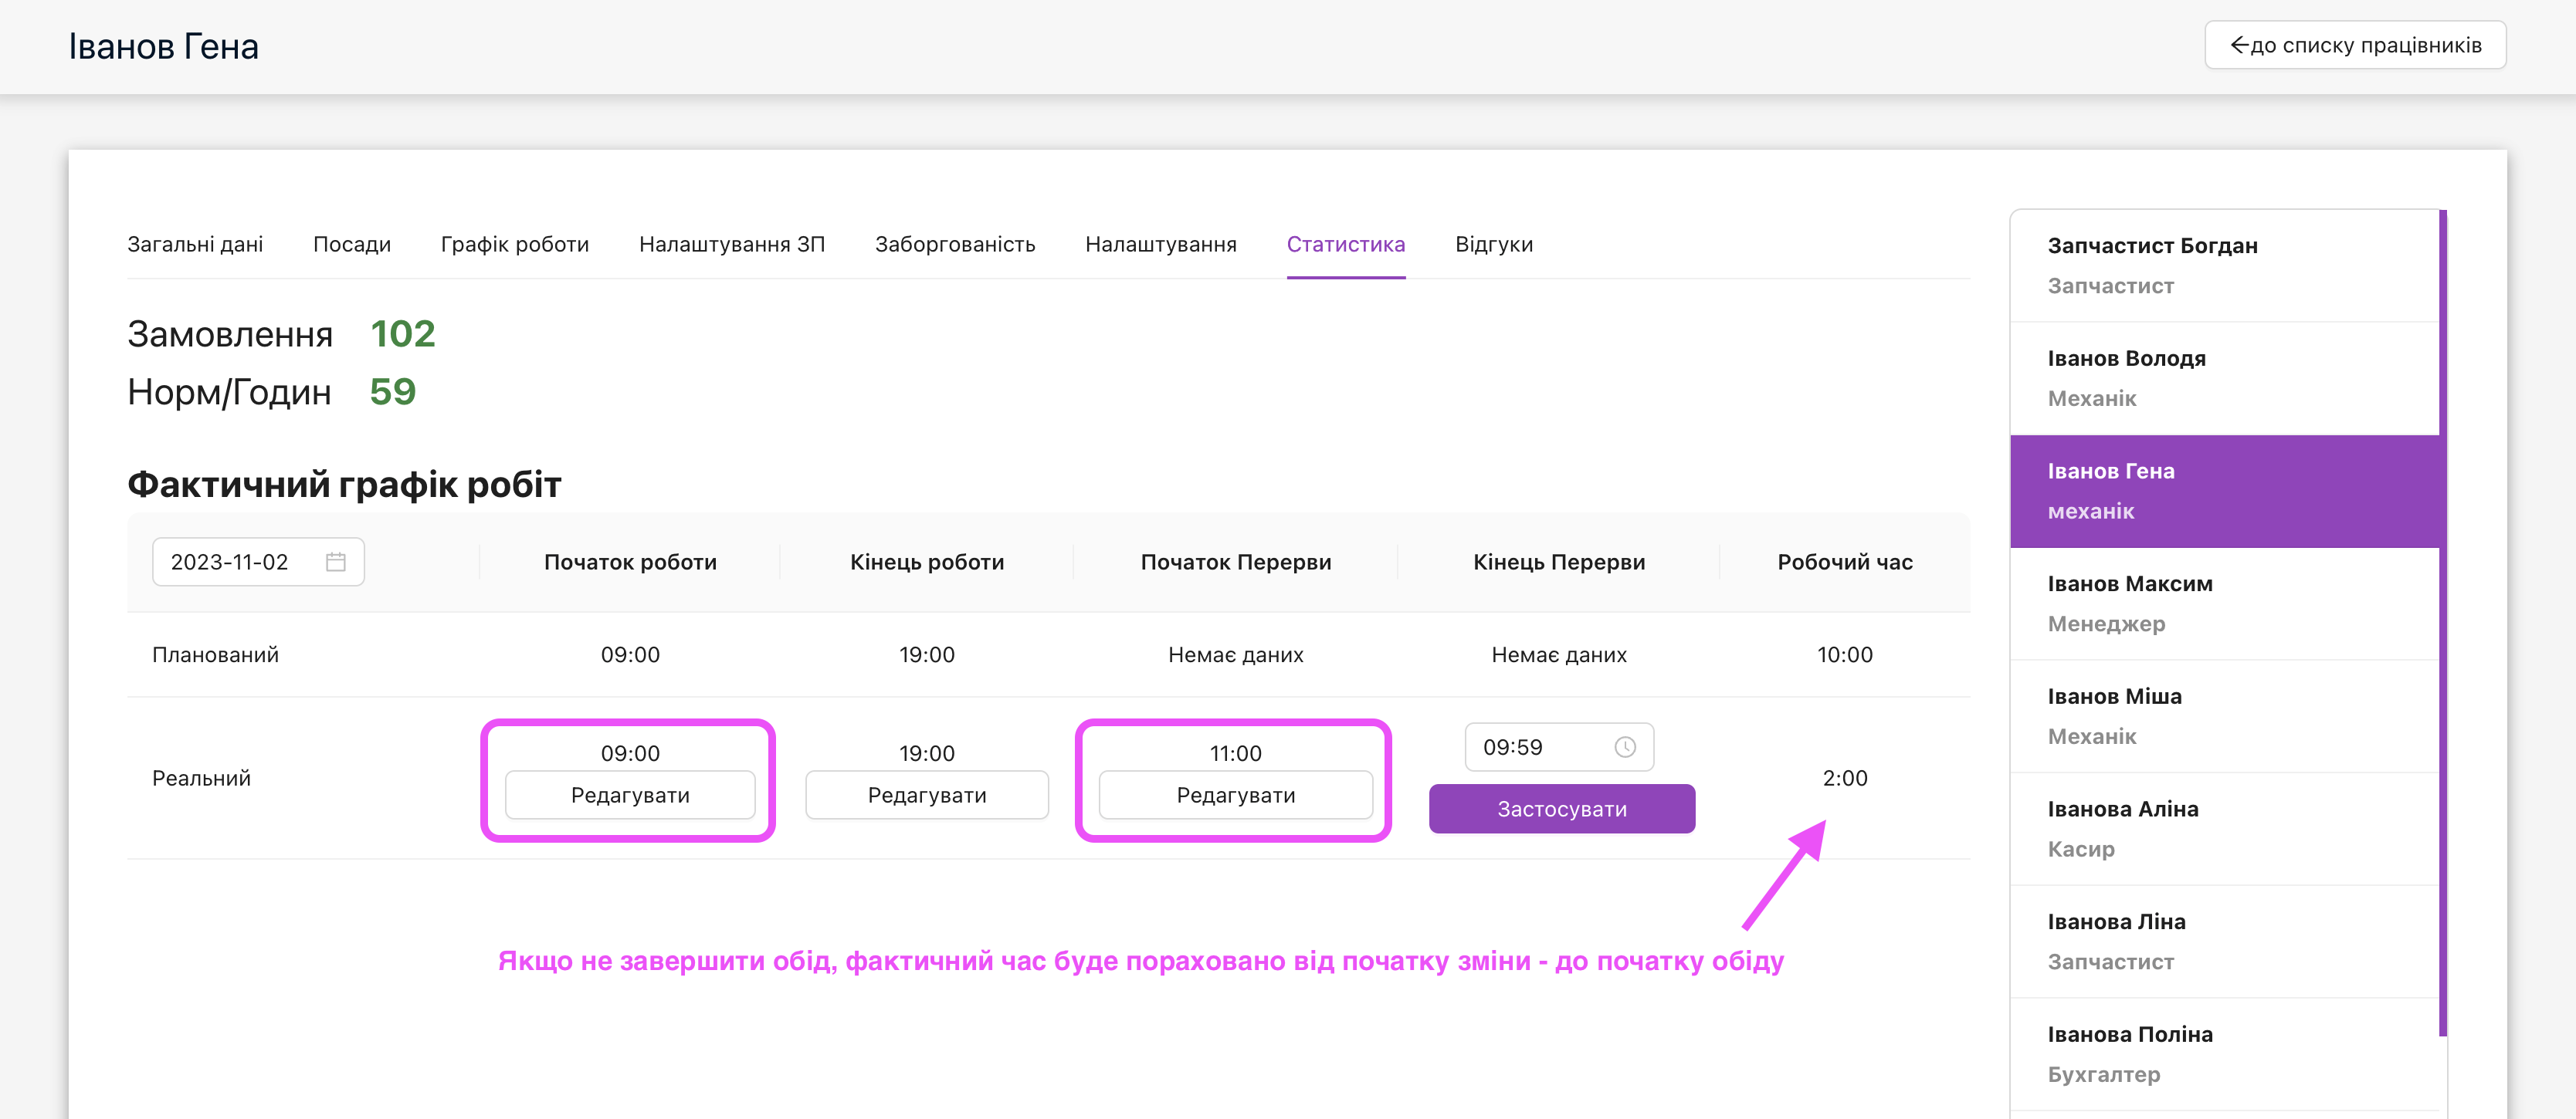Viewport: 2576px width, 1119px height.
Task: Switch to Графік роботи tab
Action: (x=514, y=245)
